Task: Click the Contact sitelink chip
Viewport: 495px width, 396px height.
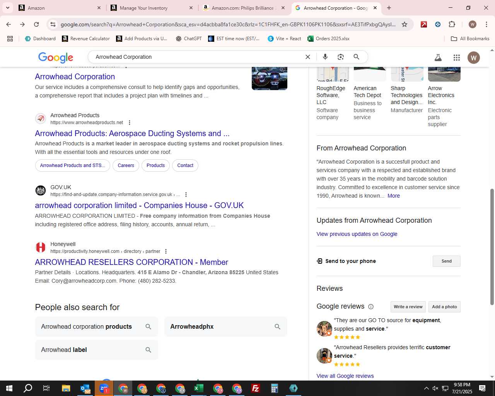Action: [185, 166]
